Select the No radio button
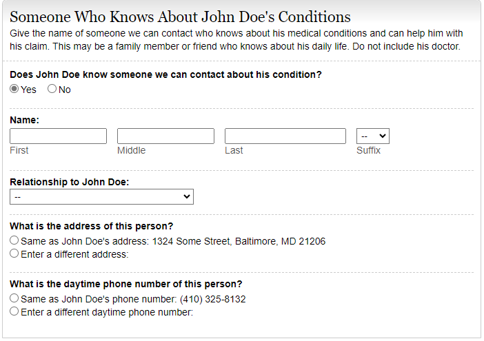The height and width of the screenshot is (341, 484). [52, 89]
